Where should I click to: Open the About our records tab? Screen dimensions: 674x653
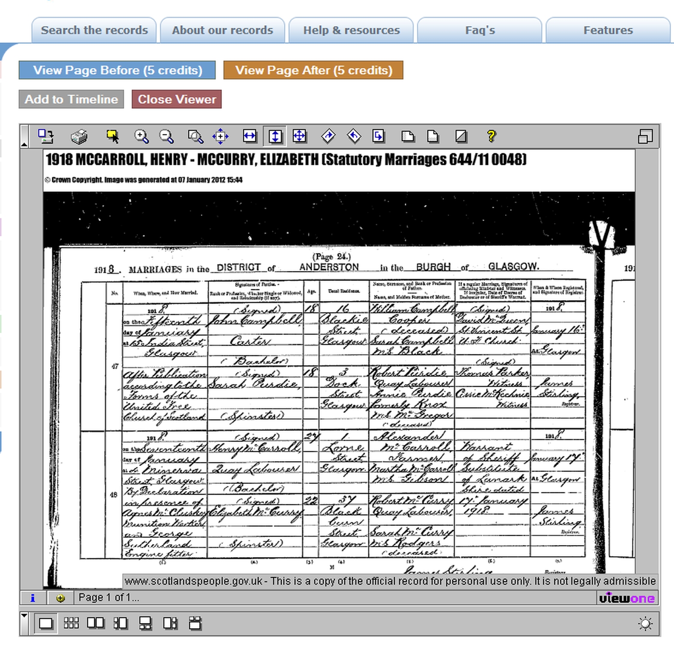click(x=223, y=30)
